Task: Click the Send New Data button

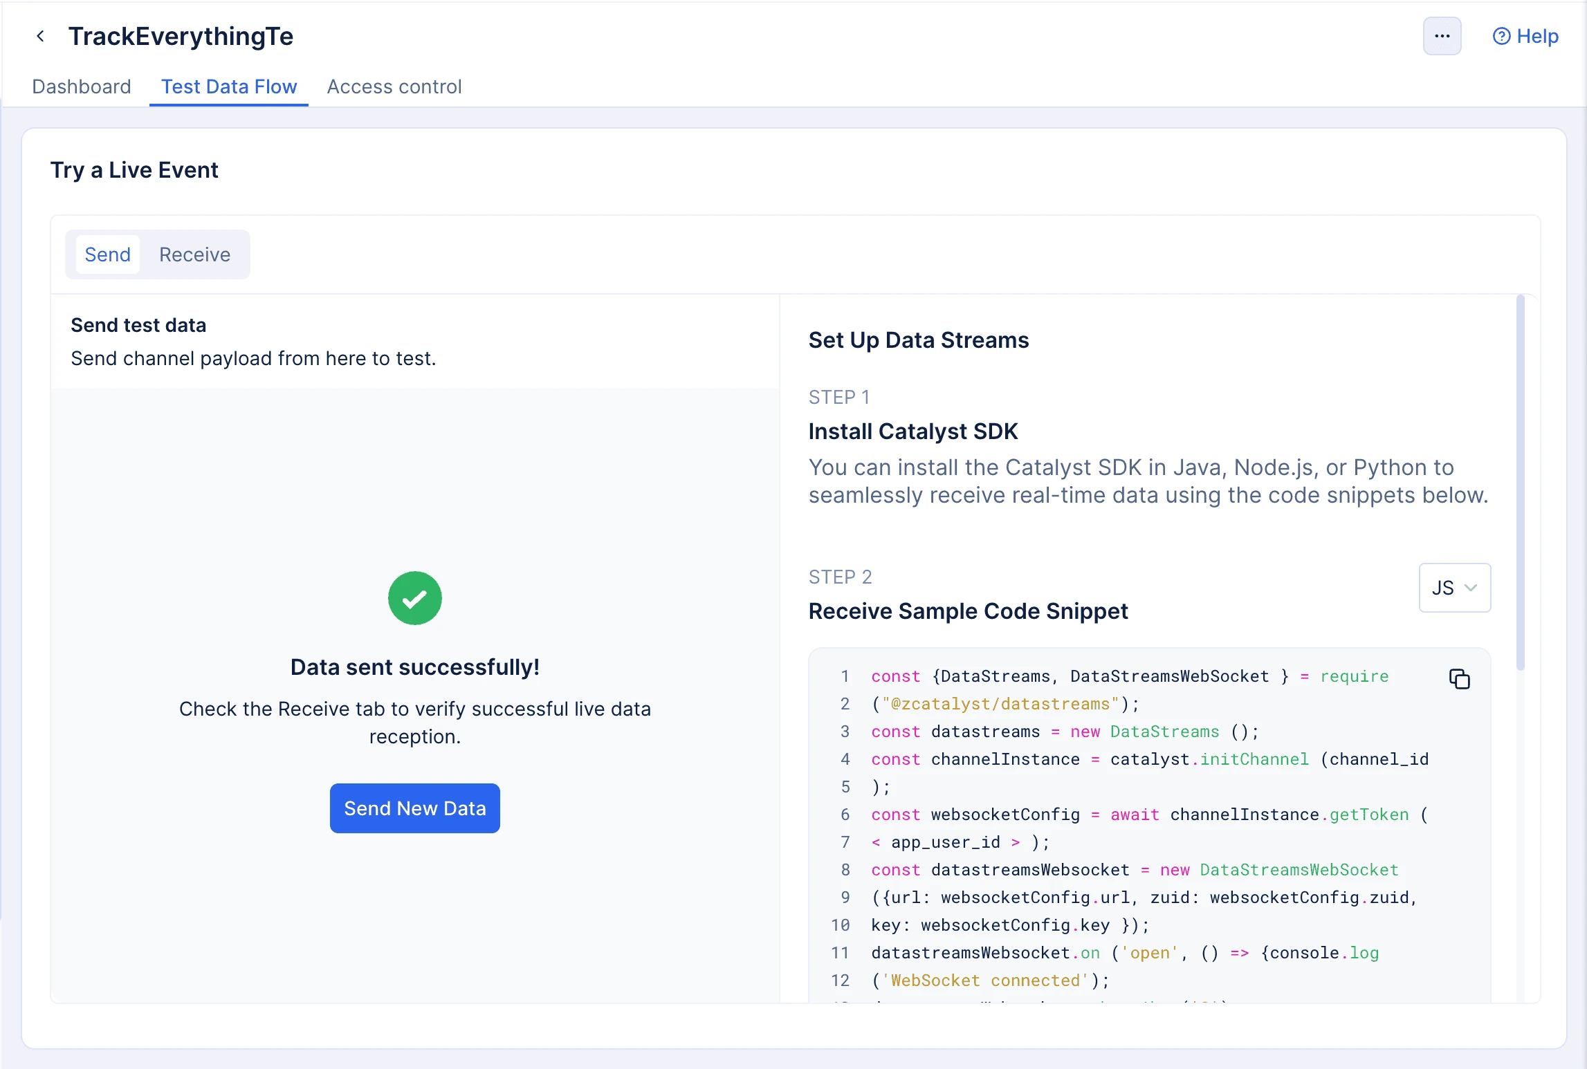Action: click(x=415, y=808)
